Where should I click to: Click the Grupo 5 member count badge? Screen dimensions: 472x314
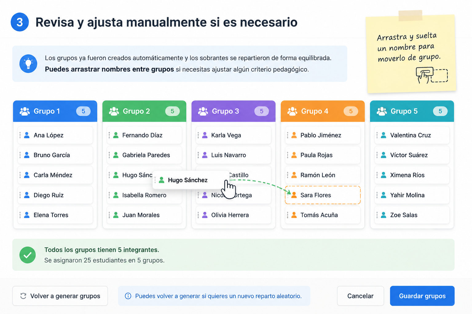tap(440, 111)
